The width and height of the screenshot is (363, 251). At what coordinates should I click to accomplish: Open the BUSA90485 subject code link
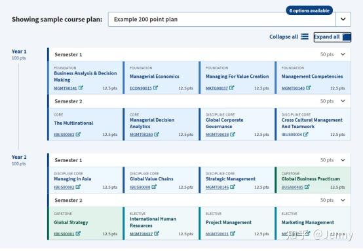pyautogui.click(x=292, y=187)
